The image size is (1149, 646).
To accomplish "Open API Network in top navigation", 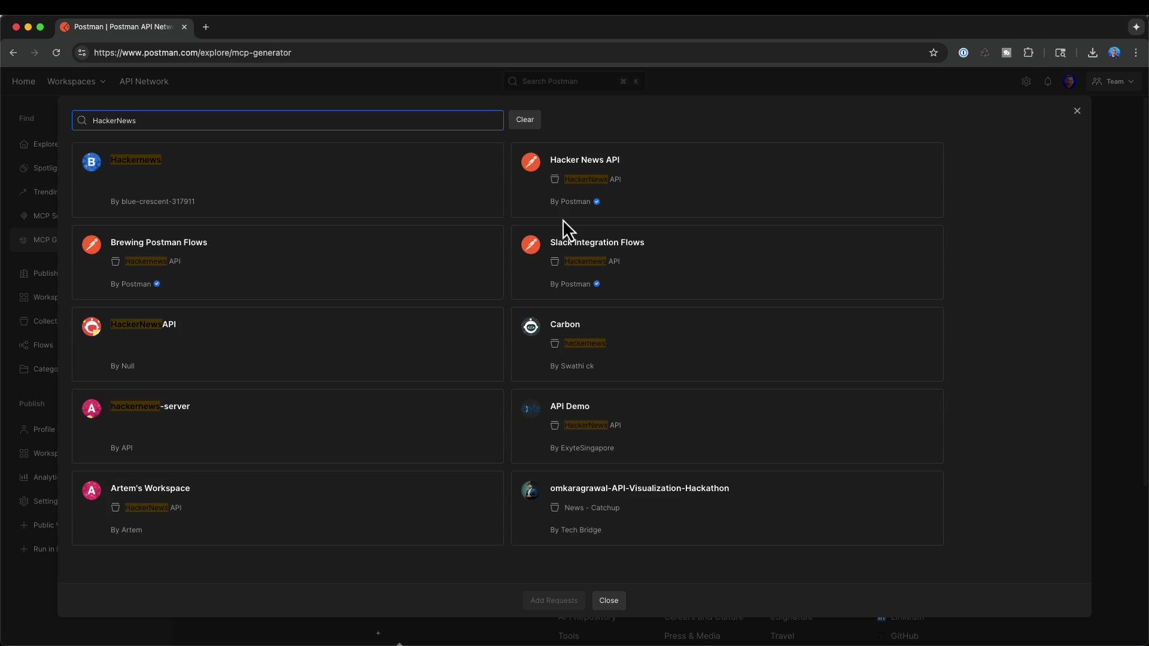I will (x=144, y=81).
